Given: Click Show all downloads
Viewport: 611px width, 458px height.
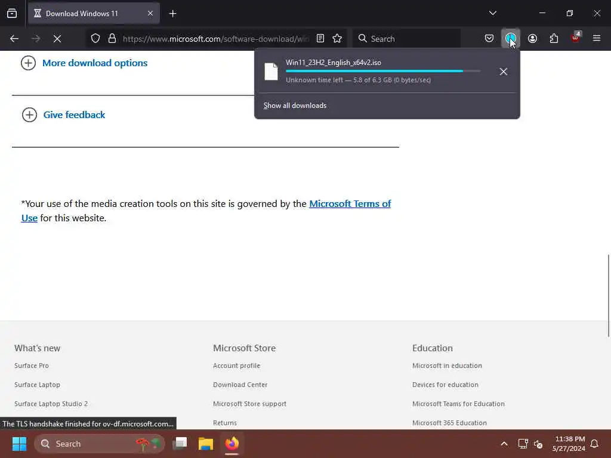Looking at the screenshot, I should pyautogui.click(x=295, y=106).
